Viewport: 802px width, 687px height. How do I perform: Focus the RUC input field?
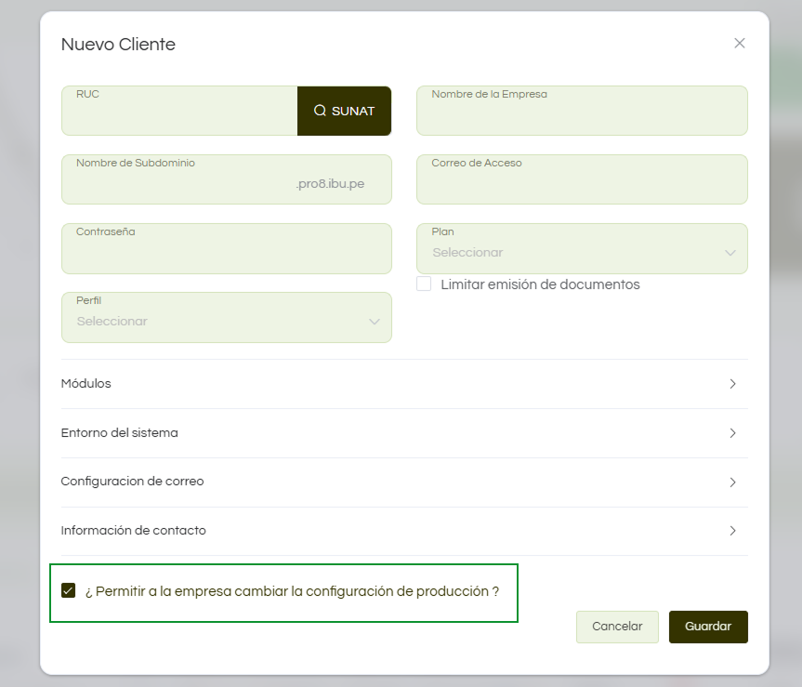click(179, 115)
